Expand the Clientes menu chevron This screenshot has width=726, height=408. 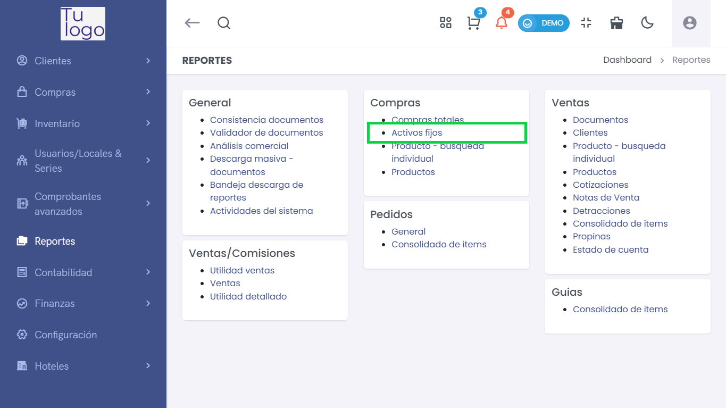148,61
